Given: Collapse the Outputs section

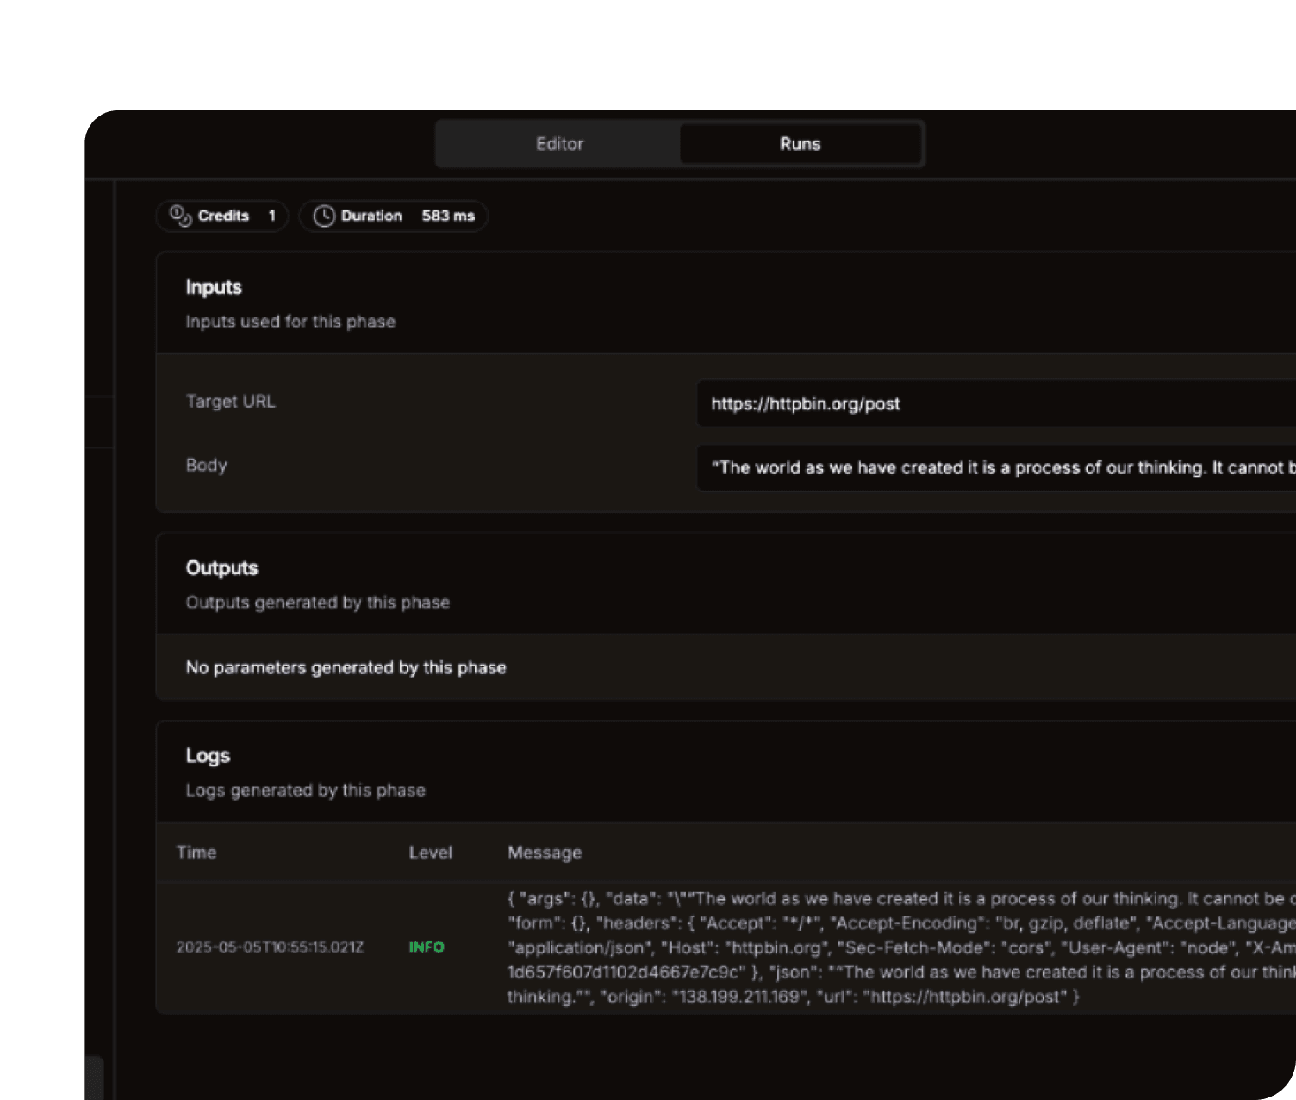Looking at the screenshot, I should pos(221,567).
